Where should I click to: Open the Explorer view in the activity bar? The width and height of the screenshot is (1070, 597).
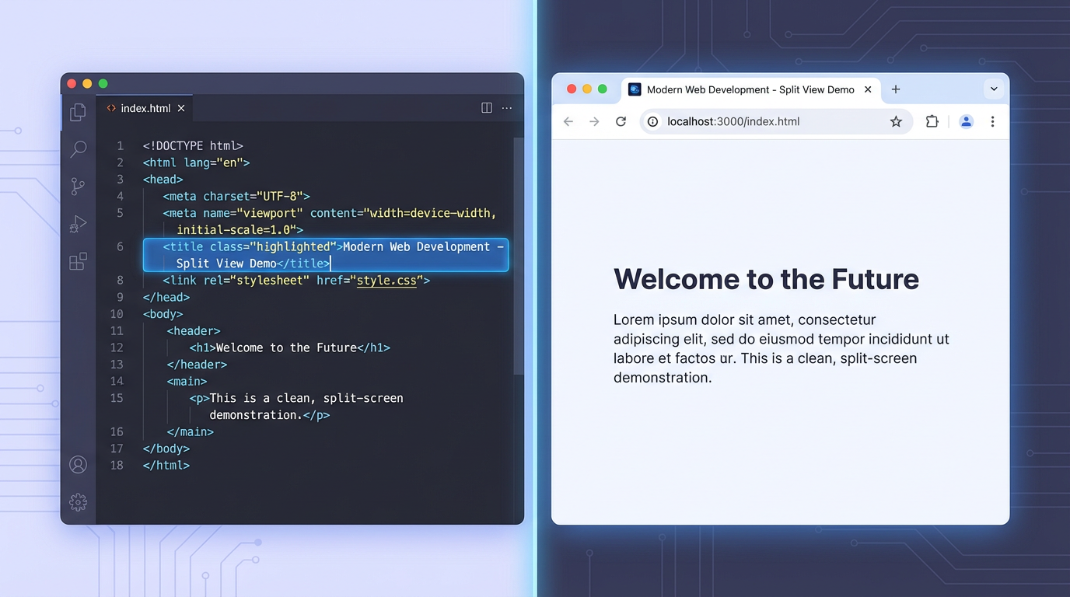tap(78, 112)
